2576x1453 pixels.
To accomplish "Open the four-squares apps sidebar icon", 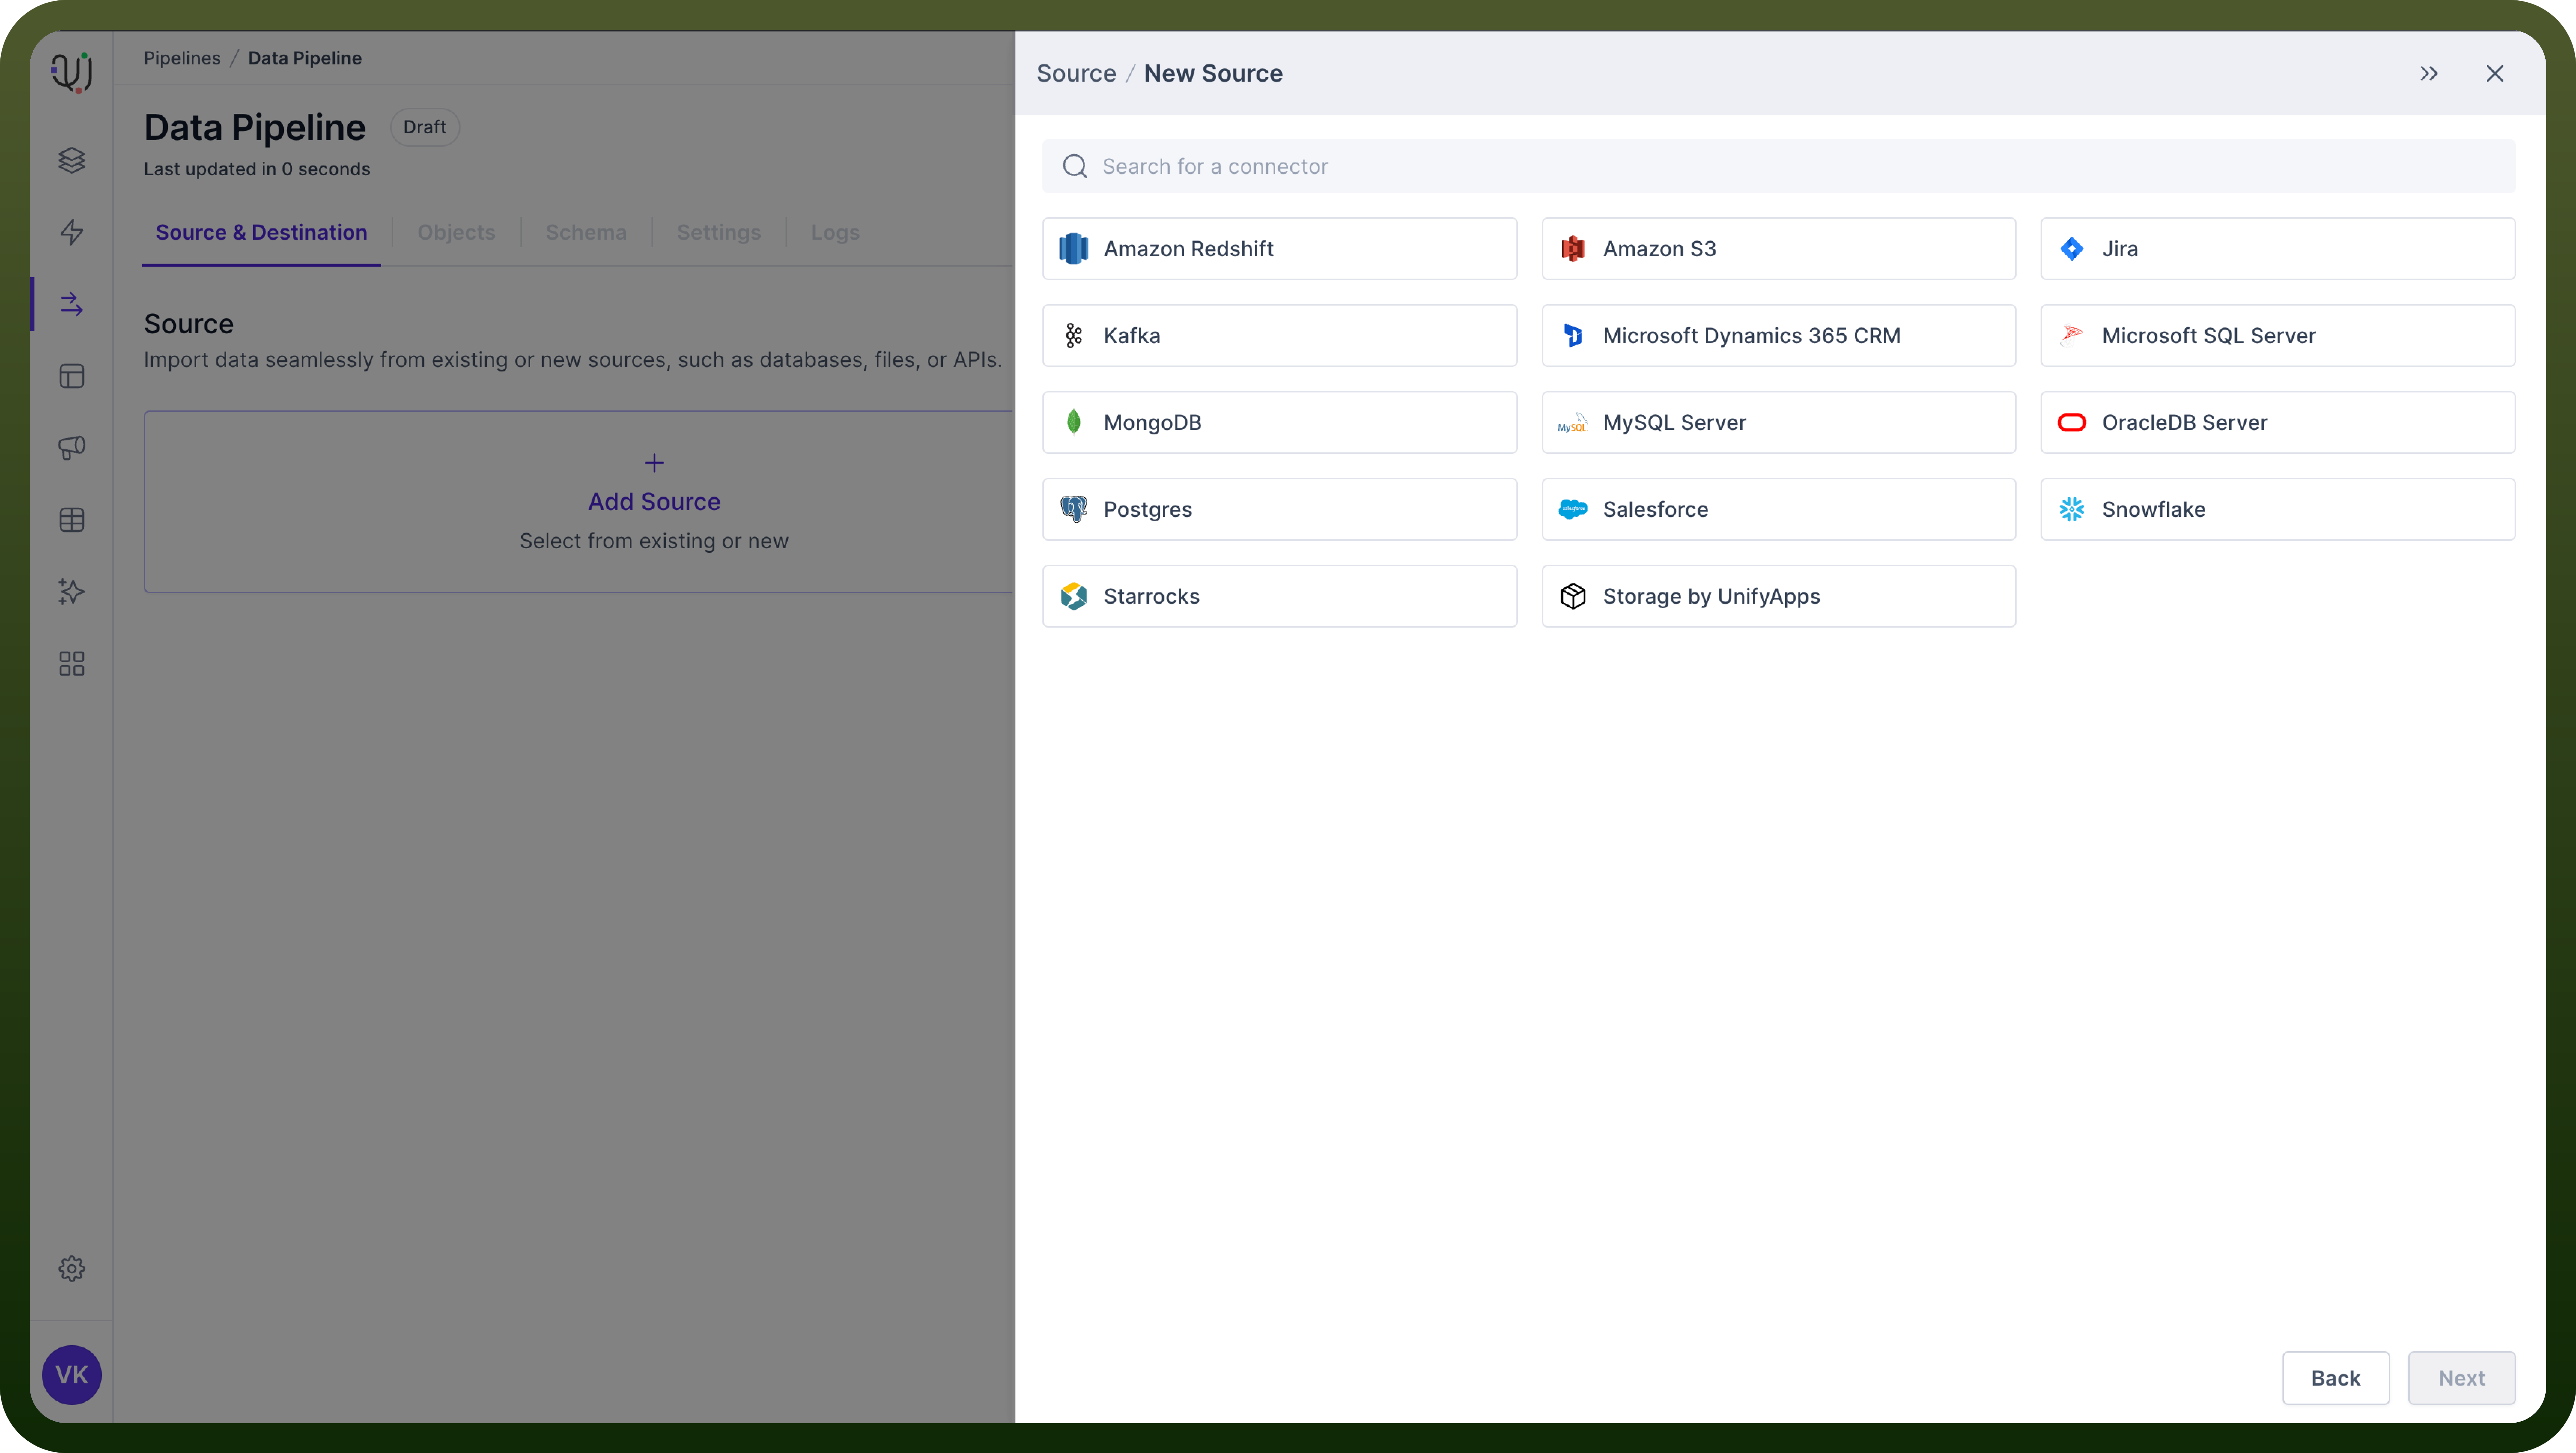I will 71,664.
